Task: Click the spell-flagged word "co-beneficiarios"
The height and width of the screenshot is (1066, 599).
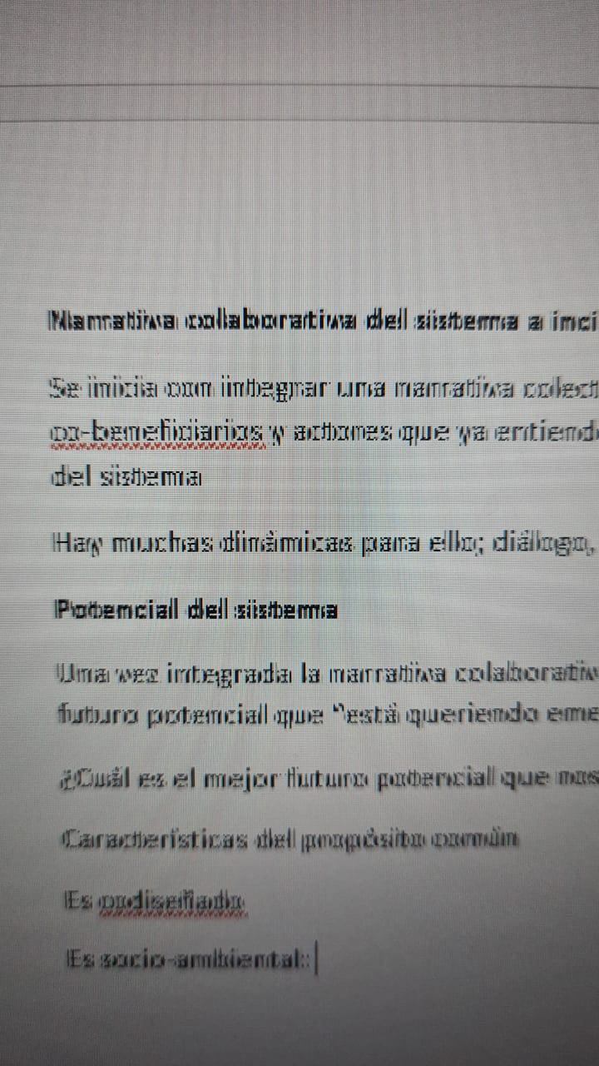Action: 158,432
